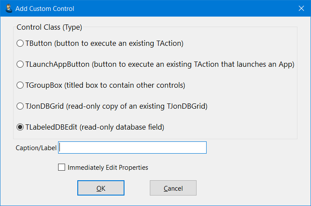Pick the TGroupBox radio button circle
The image size is (311, 206).
(20, 85)
